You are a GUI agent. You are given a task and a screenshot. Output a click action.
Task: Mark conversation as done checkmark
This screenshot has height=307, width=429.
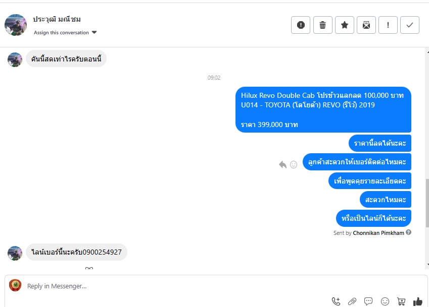[x=410, y=25]
